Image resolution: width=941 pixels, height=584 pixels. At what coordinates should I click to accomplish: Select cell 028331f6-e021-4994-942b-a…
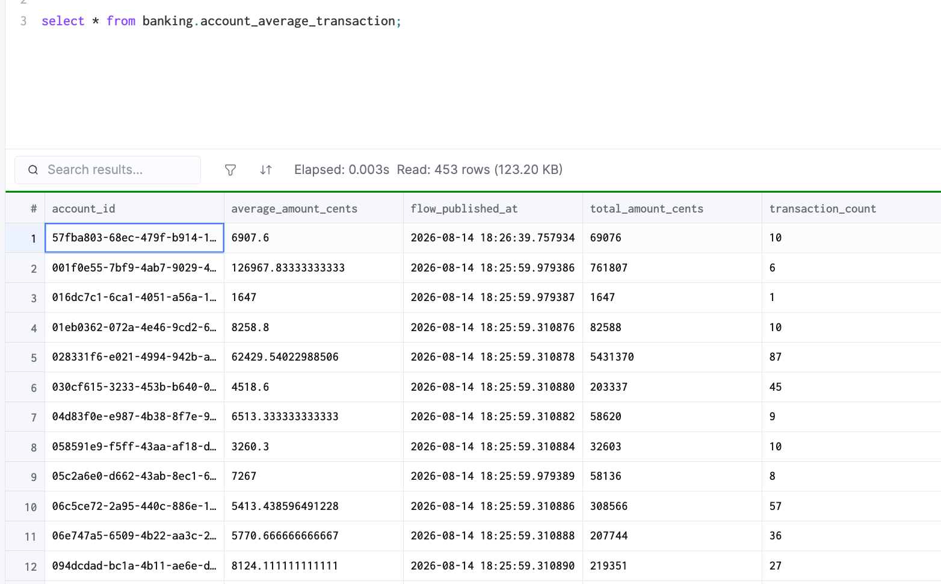[134, 357]
